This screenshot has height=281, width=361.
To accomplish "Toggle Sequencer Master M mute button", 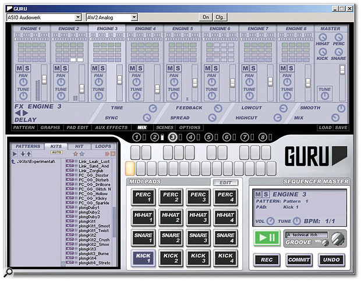I will pyautogui.click(x=258, y=194).
